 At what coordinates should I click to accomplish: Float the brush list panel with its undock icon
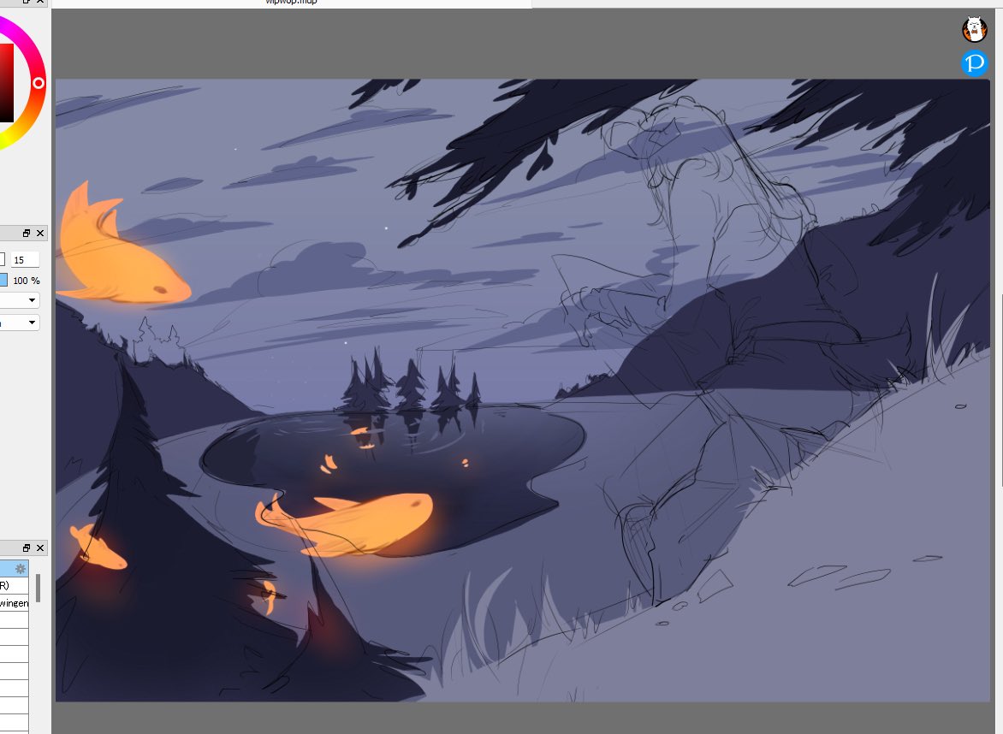[x=27, y=548]
